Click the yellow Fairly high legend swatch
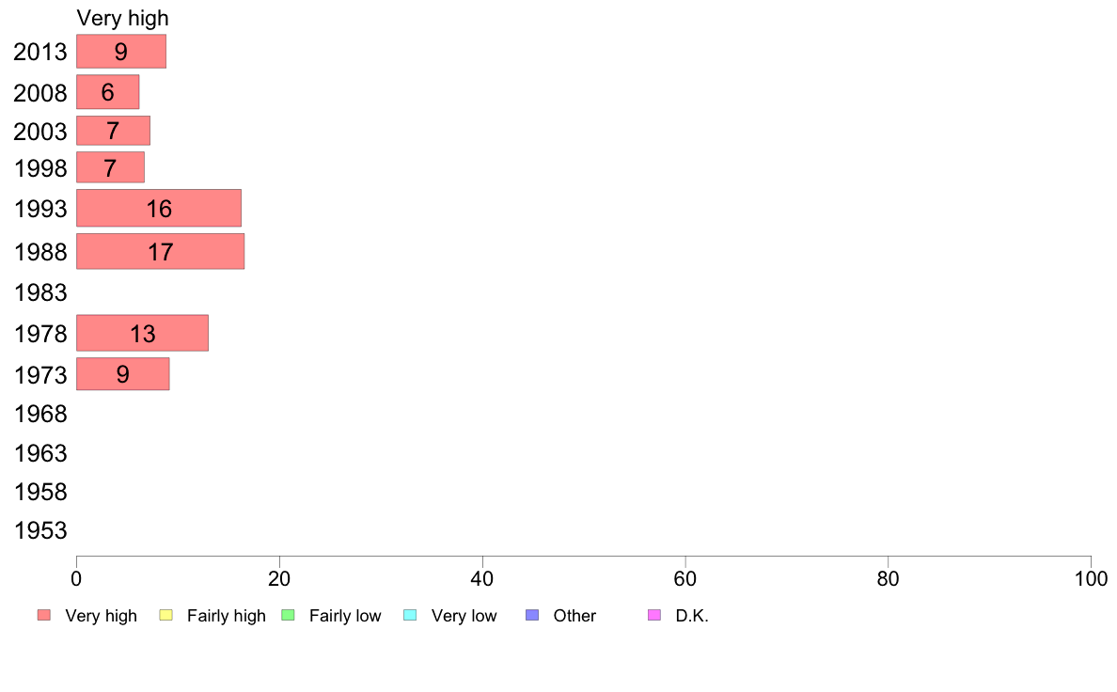The height and width of the screenshot is (692, 1117). [x=166, y=615]
